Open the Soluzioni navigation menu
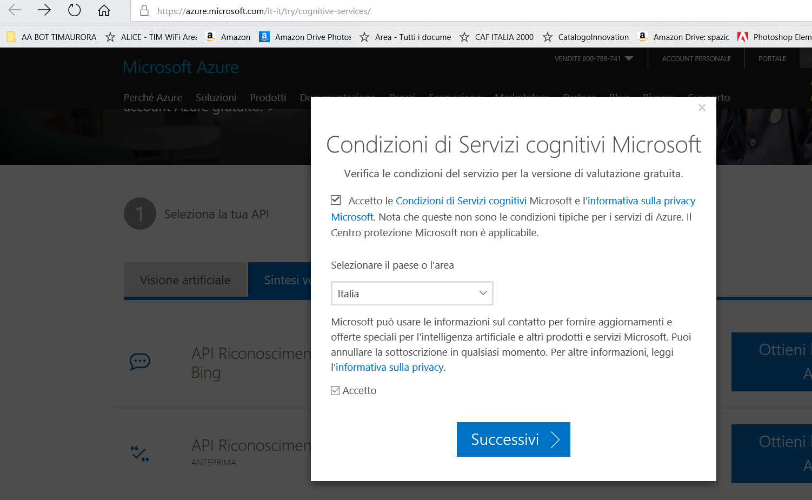Viewport: 812px width, 500px height. 216,97
